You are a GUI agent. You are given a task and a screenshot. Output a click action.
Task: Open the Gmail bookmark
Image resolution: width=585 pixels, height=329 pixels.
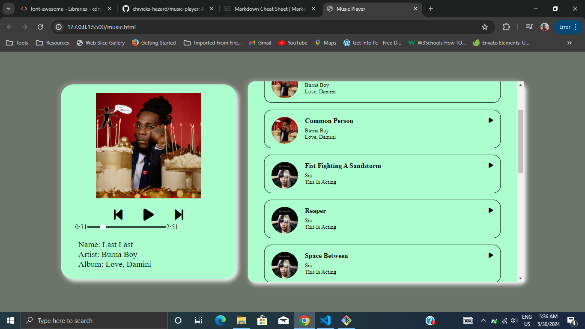pos(260,43)
